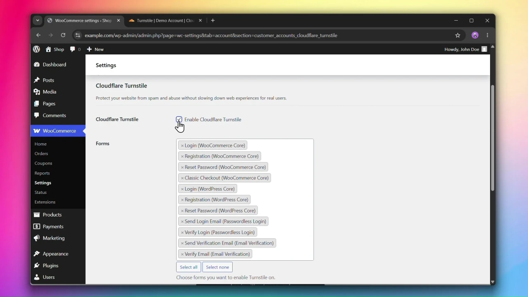This screenshot has width=528, height=297.
Task: Go to WooCommerce Home submenu
Action: coord(40,144)
